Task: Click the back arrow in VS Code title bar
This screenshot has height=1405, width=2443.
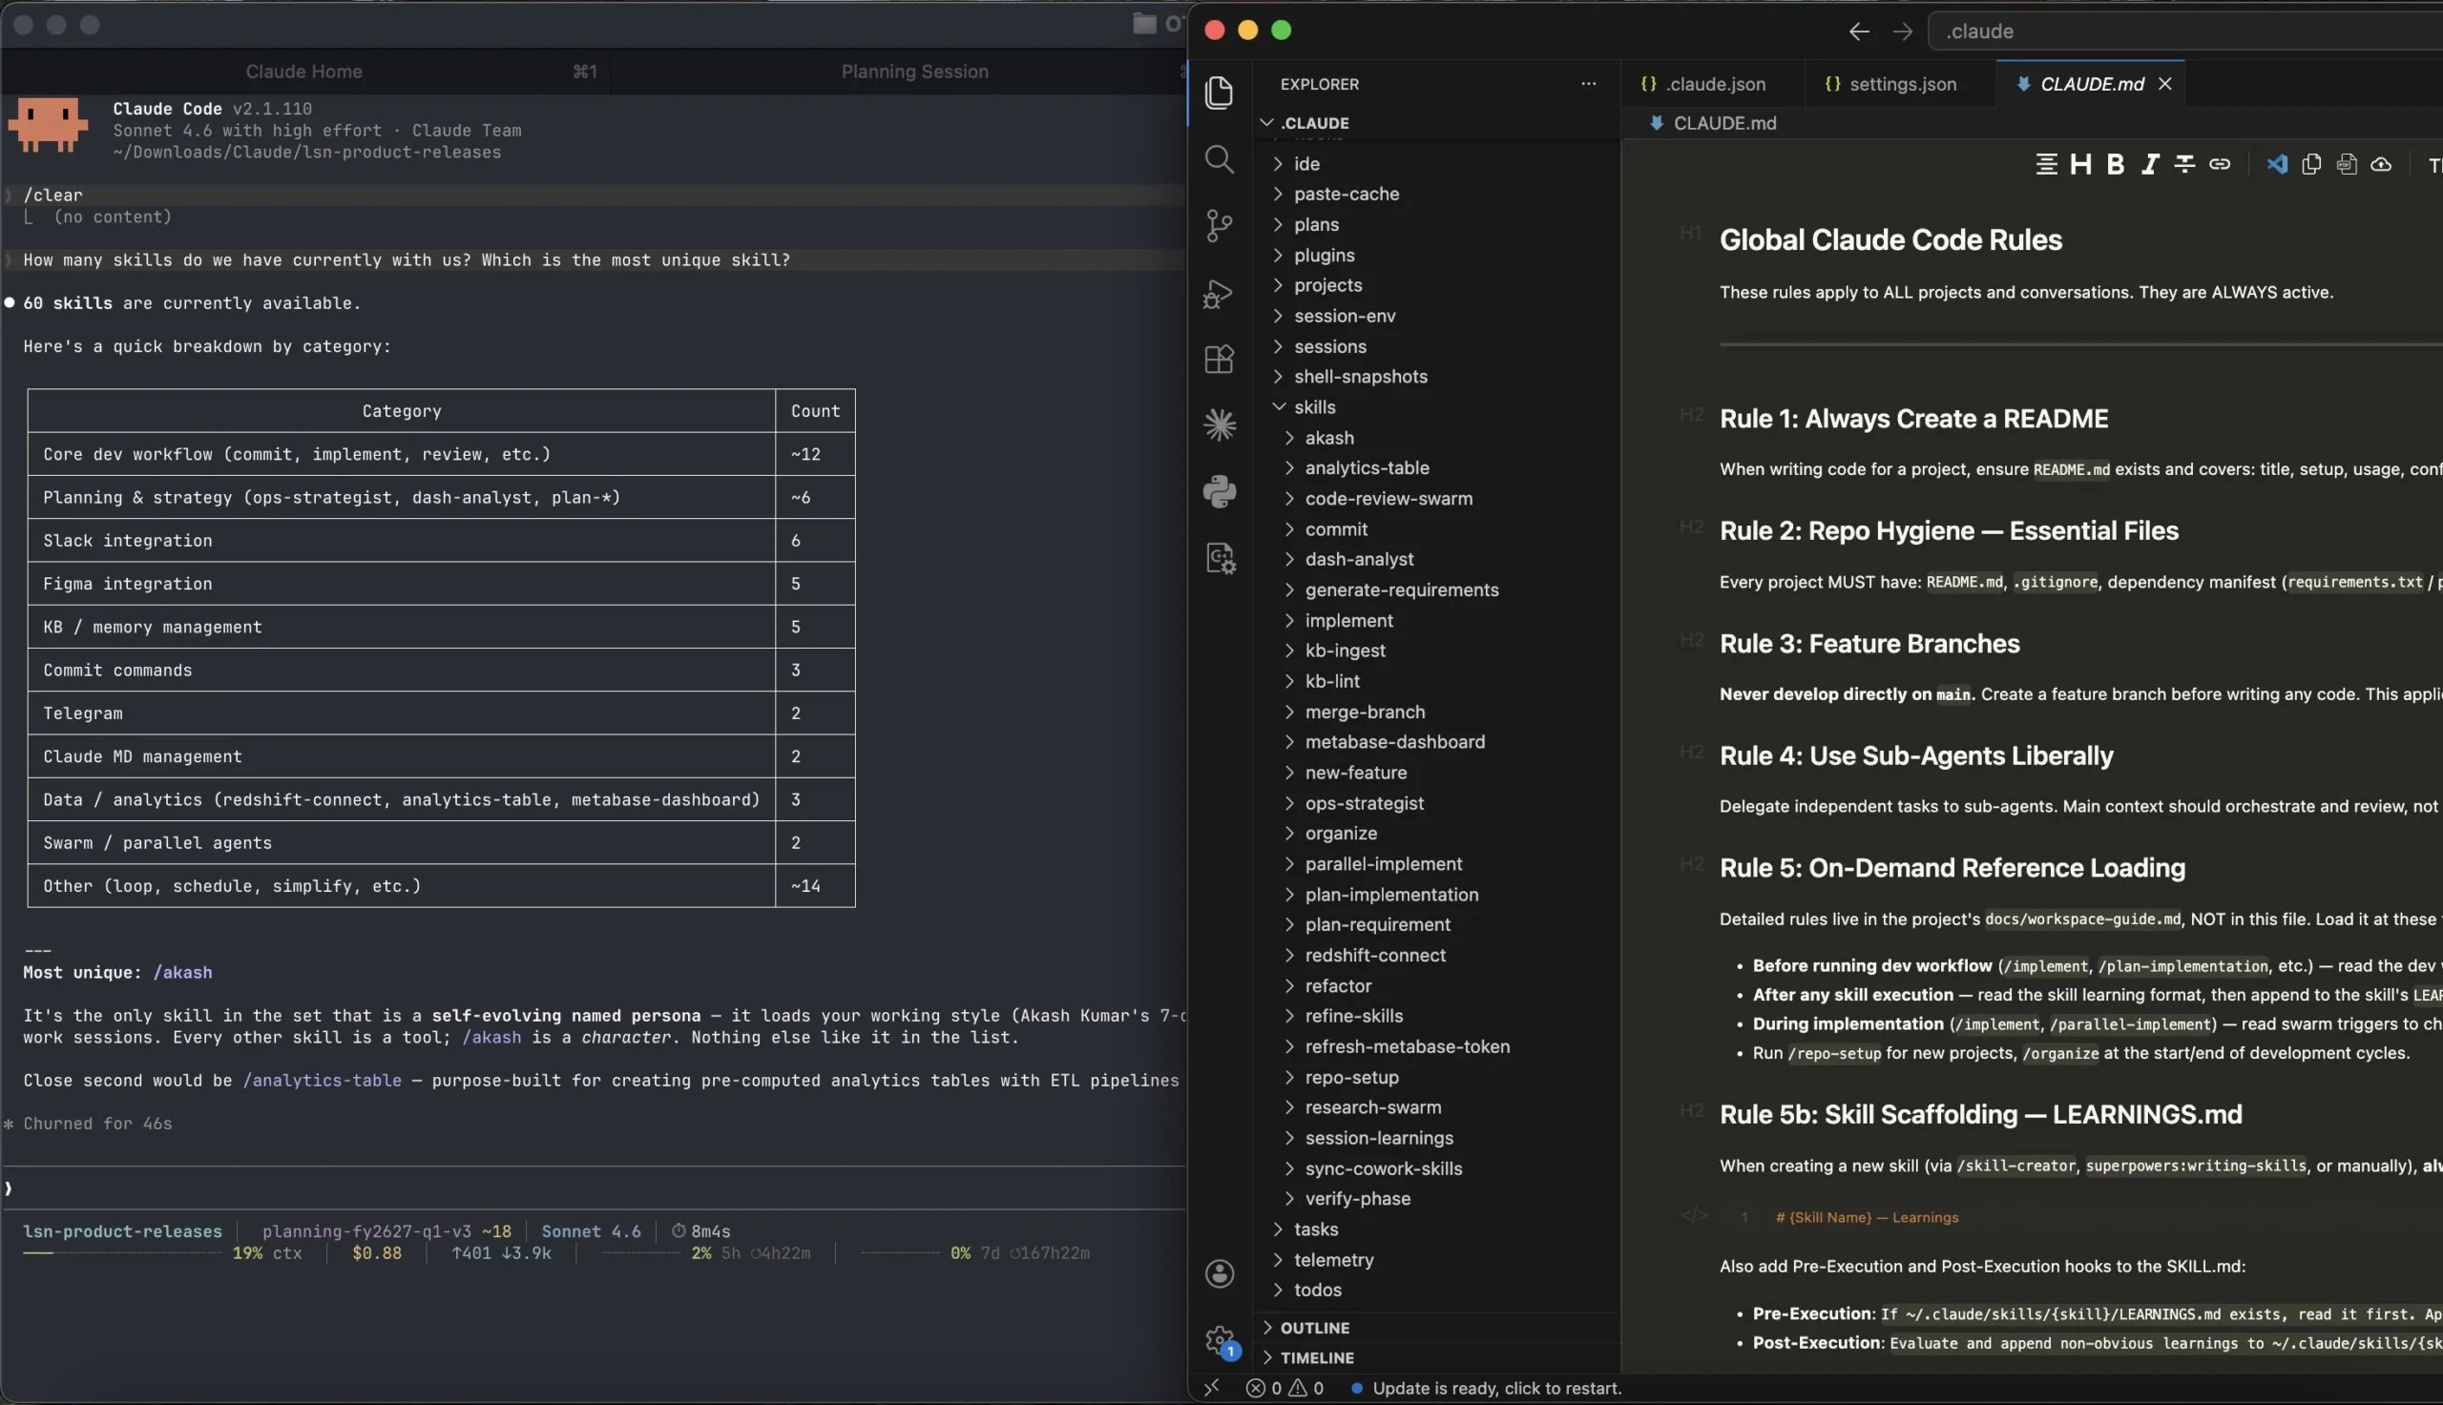Action: pyautogui.click(x=1859, y=31)
